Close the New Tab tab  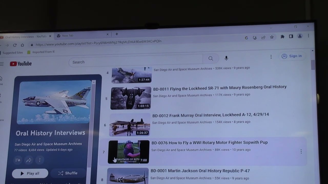pos(107,34)
